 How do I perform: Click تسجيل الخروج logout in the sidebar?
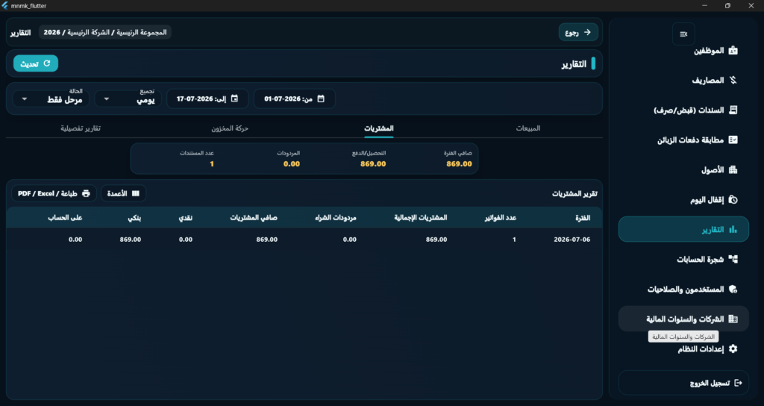[683, 383]
